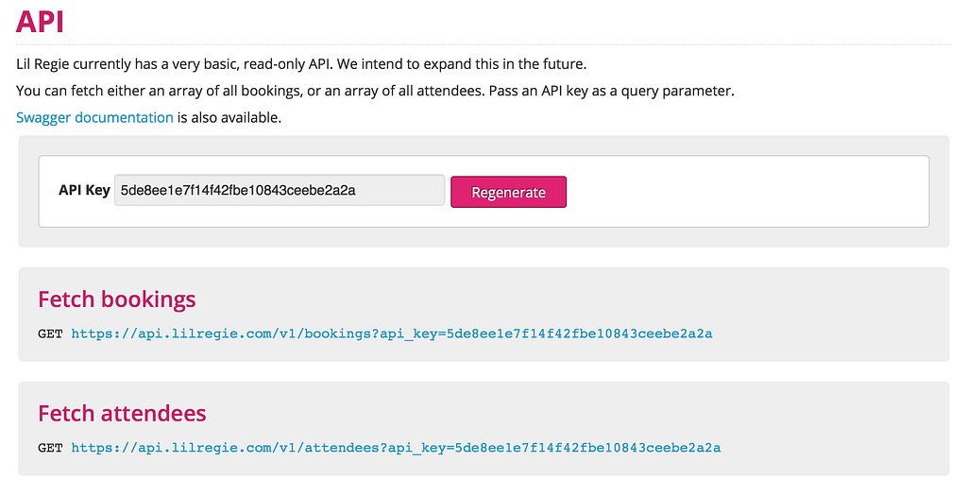Click 'We intend to expand this' sentence
The height and width of the screenshot is (496, 967).
point(462,64)
